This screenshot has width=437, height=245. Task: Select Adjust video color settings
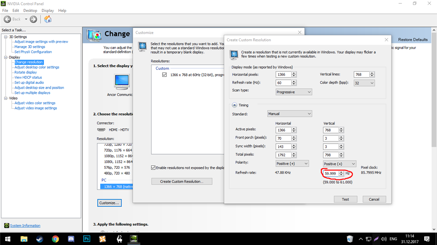[35, 103]
